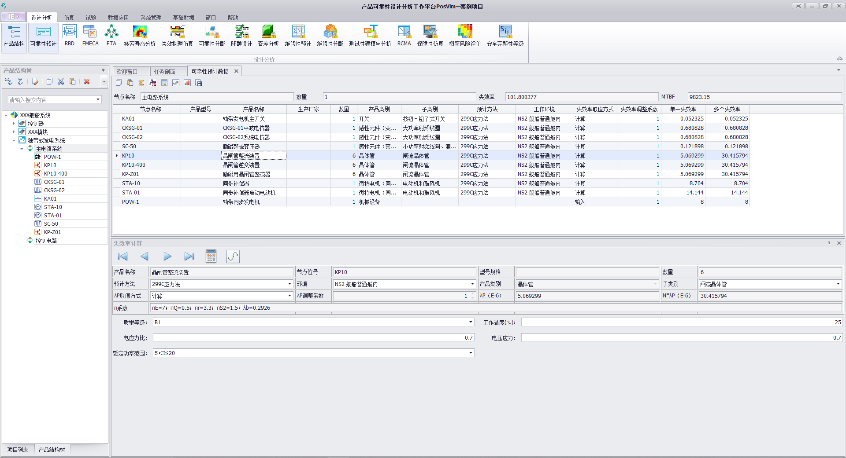Open the RCMA ribbon tool
This screenshot has height=458, width=846.
tap(404, 35)
